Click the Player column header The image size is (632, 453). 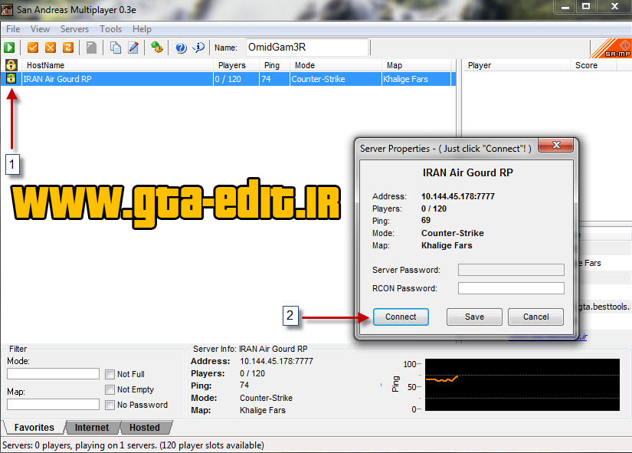[516, 65]
